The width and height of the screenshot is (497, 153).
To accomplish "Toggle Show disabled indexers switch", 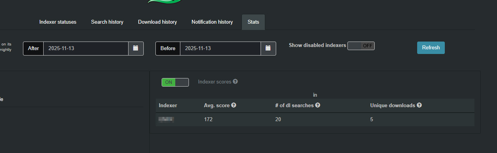I will click(361, 46).
